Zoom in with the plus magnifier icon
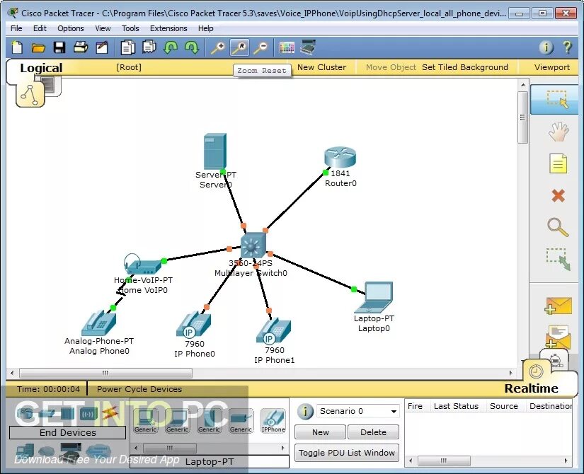Viewport: 584px width, 474px height. click(x=218, y=47)
